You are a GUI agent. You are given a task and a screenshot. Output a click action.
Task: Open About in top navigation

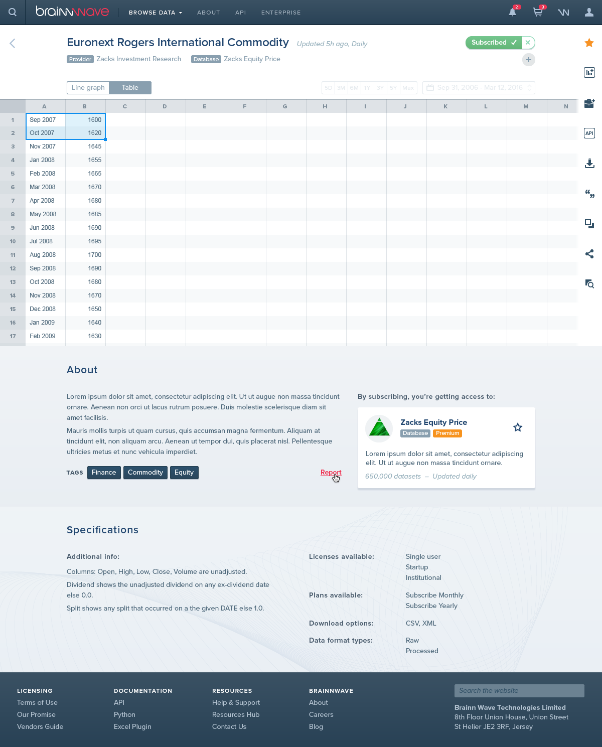point(209,13)
